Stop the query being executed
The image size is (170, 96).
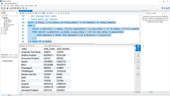click(33, 13)
